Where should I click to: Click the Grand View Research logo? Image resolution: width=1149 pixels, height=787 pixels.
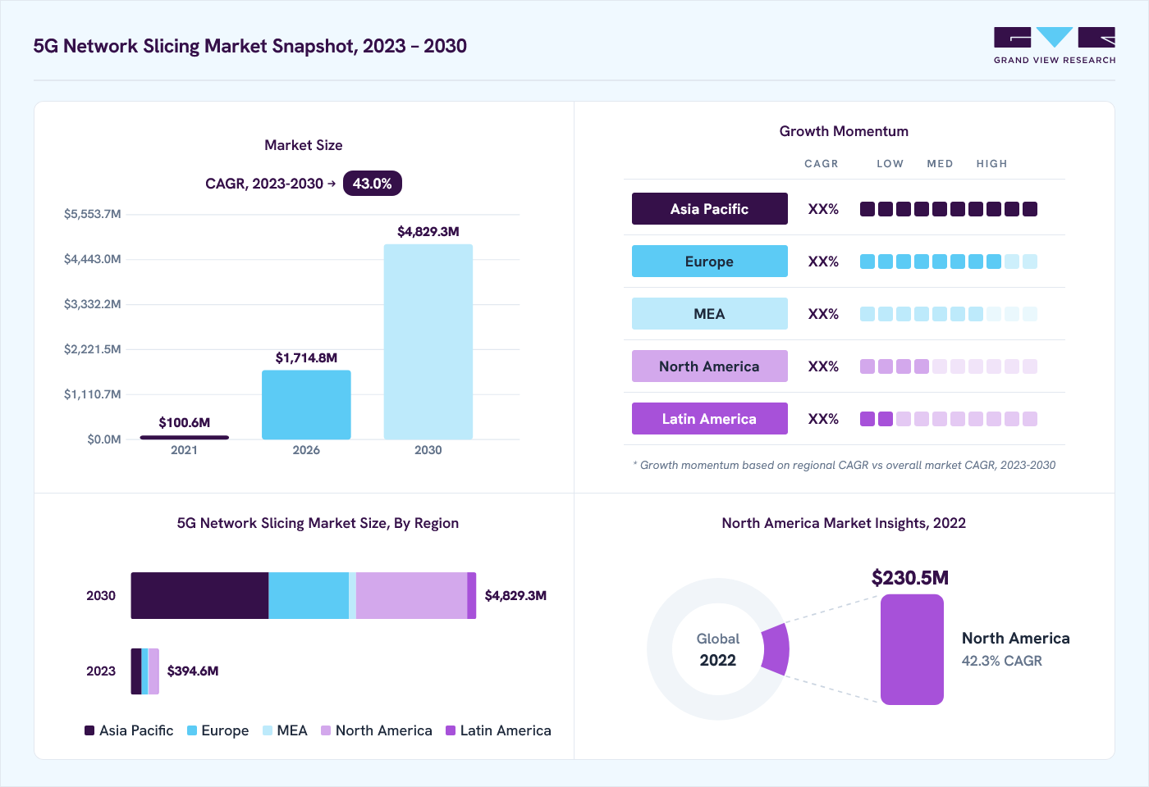coord(1055,46)
